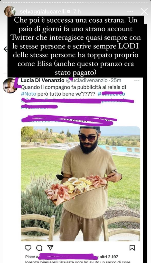Viewport: 151px width, 263px height.
Task: Tap the story progress bar at top
Action: [x=75, y=2]
